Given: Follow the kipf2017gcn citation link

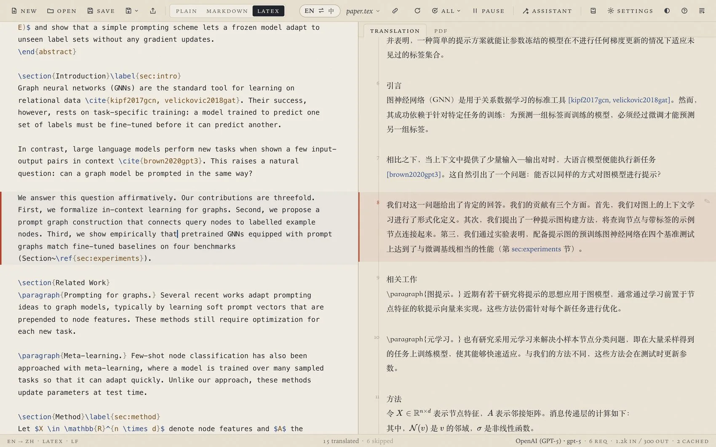Looking at the screenshot, I should tap(589, 100).
